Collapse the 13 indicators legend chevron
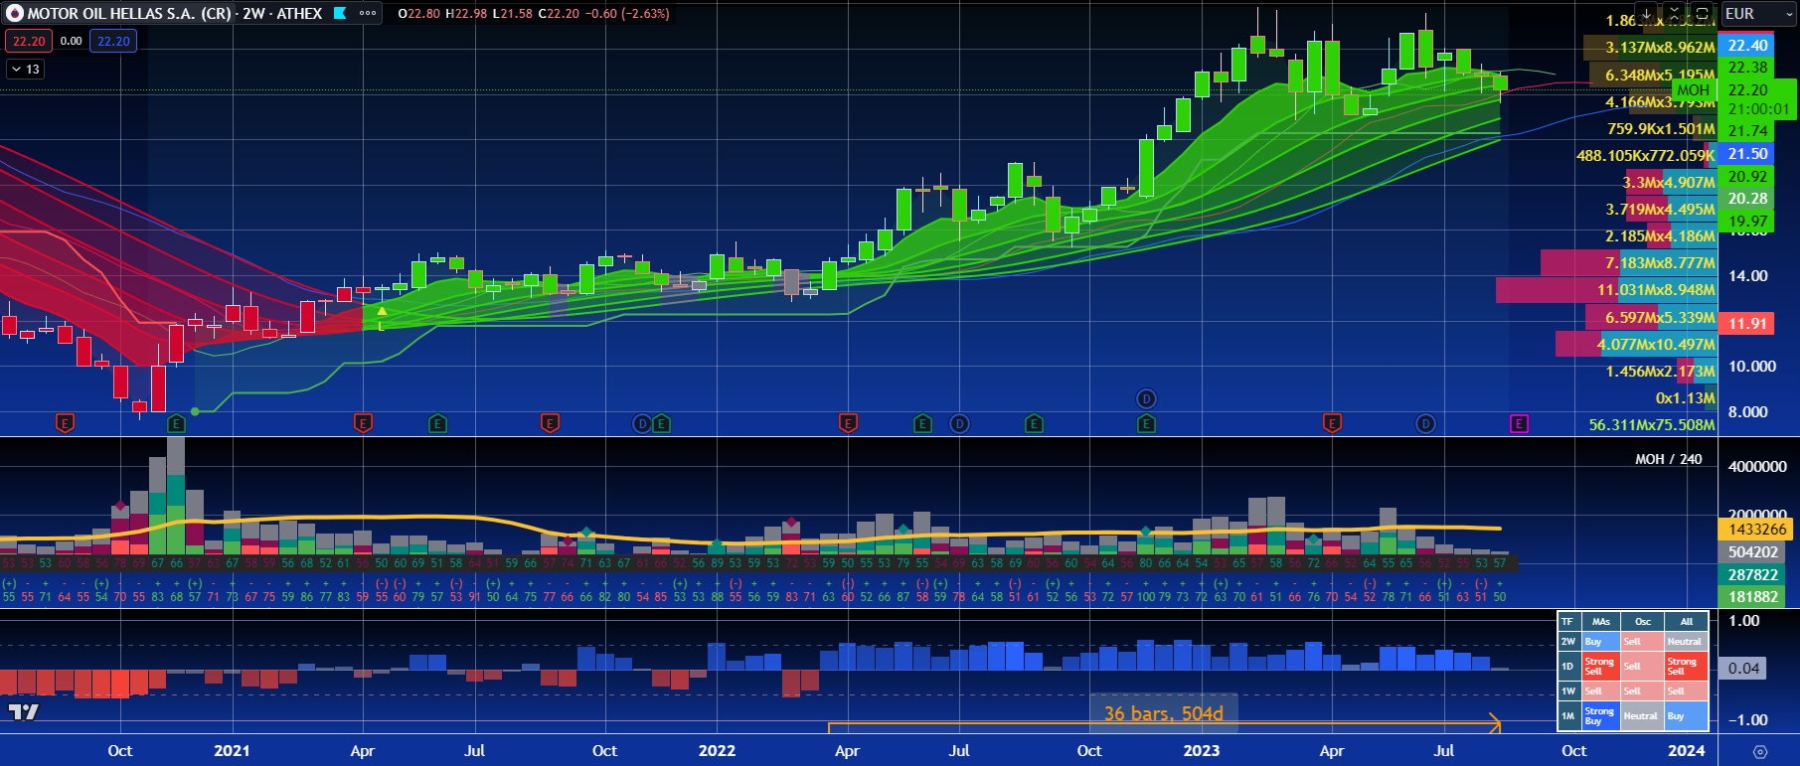Image resolution: width=1800 pixels, height=766 pixels. coord(25,69)
